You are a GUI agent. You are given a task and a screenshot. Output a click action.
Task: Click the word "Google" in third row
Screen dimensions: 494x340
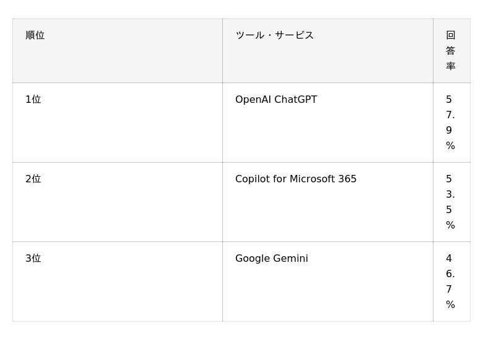coord(252,259)
